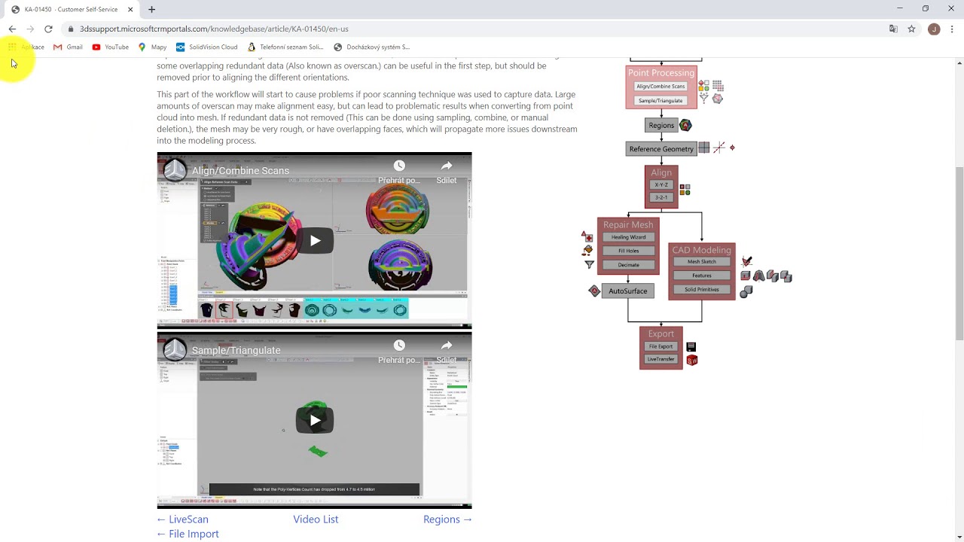Open YouTube from the bookmarks bar

[x=111, y=47]
